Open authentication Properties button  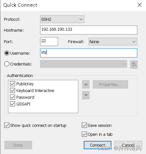pos(110,84)
